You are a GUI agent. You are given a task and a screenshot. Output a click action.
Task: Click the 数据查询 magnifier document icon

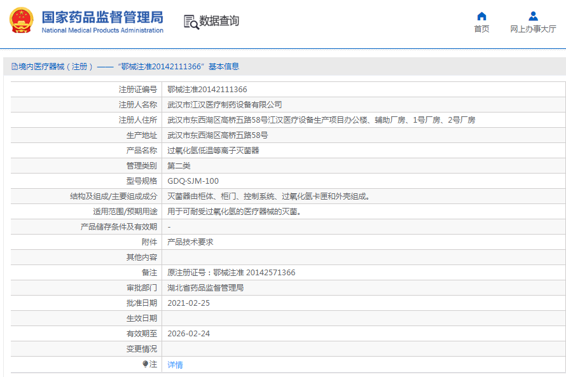click(x=191, y=22)
